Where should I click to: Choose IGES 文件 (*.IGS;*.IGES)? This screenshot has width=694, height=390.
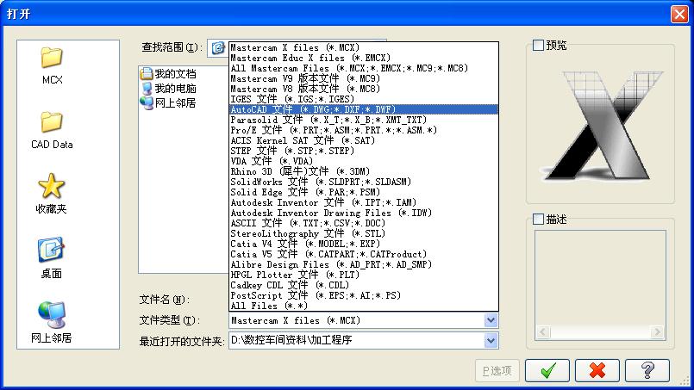[x=364, y=99]
